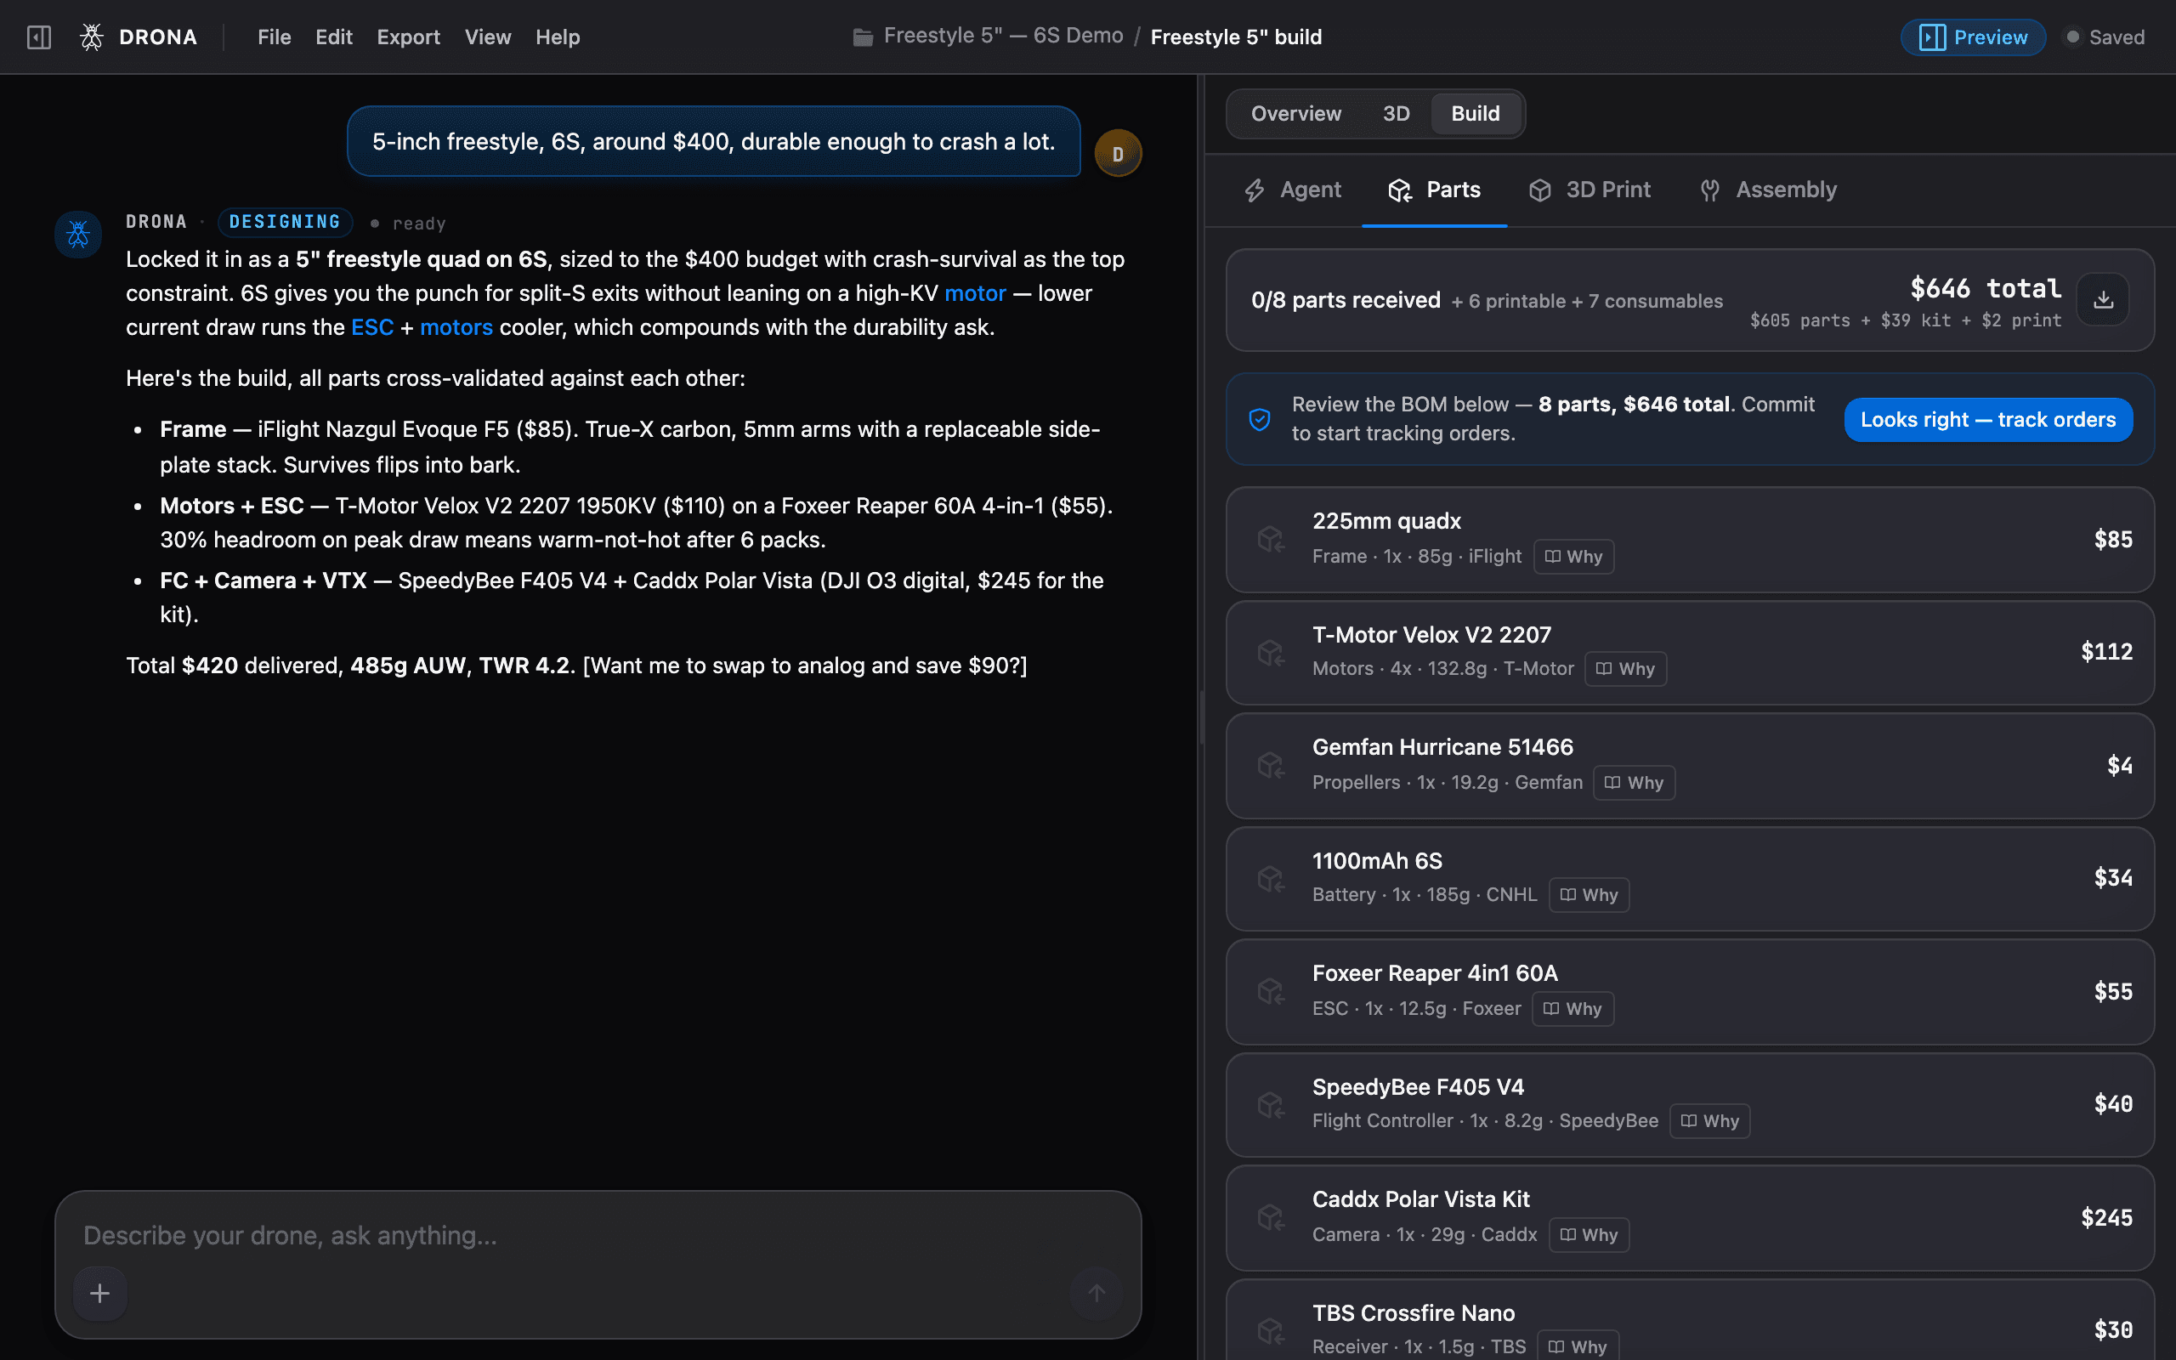Follow the ESC link in message

tap(372, 327)
